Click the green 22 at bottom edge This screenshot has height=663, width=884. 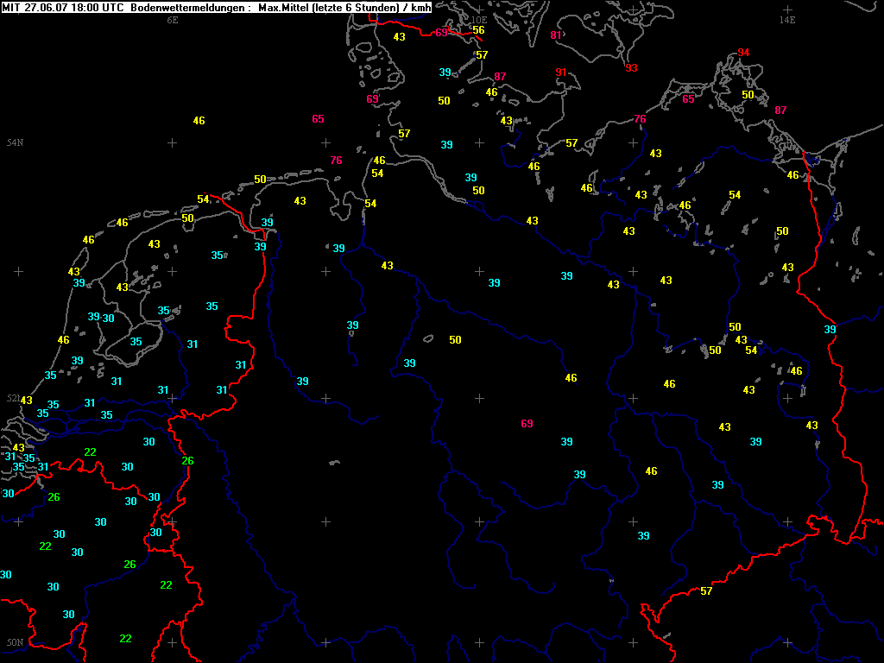point(125,639)
